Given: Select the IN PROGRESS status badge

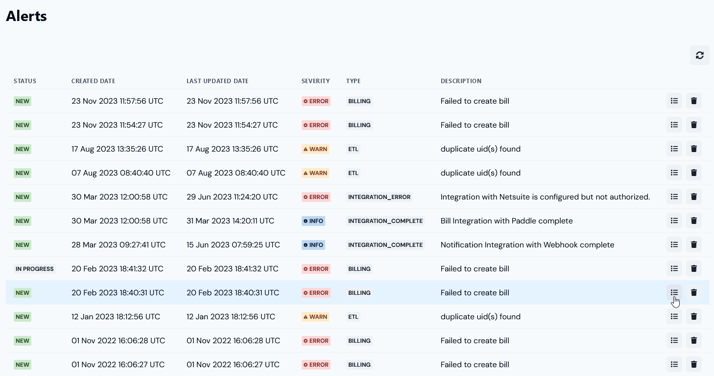Looking at the screenshot, I should tap(34, 269).
